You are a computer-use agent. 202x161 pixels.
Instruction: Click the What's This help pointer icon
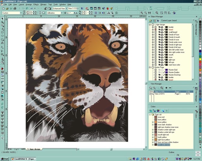pos(104,8)
